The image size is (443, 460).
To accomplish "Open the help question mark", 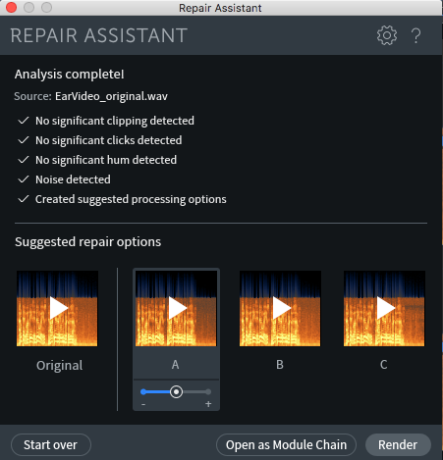I will pos(415,35).
